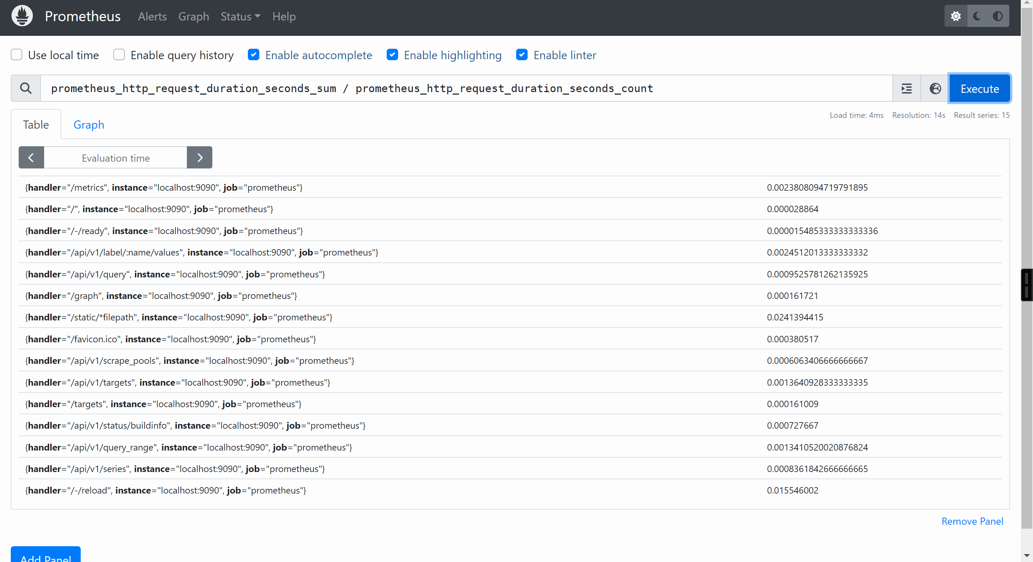Image resolution: width=1033 pixels, height=562 pixels.
Task: Step evaluation time forward with right chevron
Action: click(x=199, y=158)
